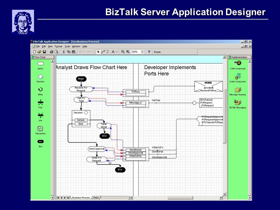Select the COM Component implementation icon
Viewport: 280px width, 210px height.
click(238, 65)
